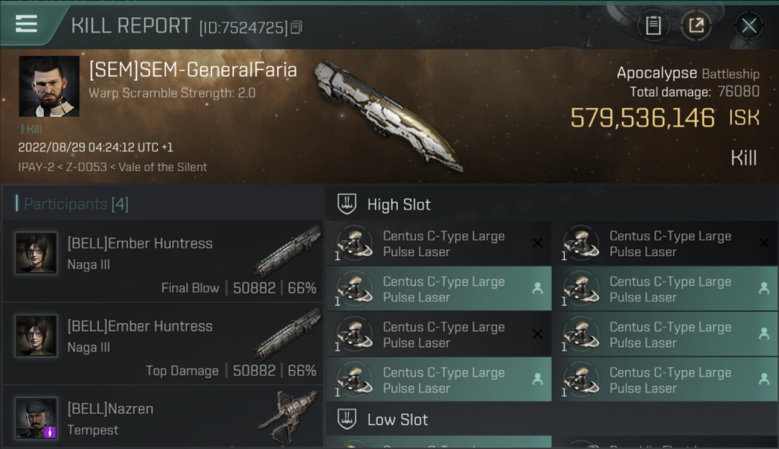Share the kill report via export icon
The width and height of the screenshot is (779, 449).
point(696,26)
